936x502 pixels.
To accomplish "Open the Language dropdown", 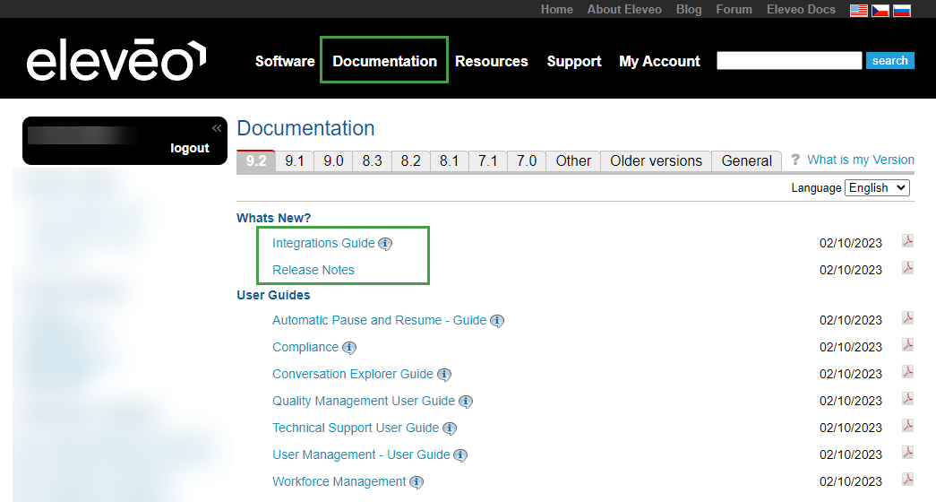I will pyautogui.click(x=877, y=187).
